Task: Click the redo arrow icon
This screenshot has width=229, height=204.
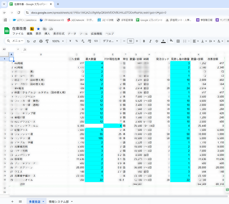Action: pos(34,41)
